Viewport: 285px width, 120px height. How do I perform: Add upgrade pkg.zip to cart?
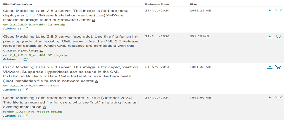tap(278, 37)
